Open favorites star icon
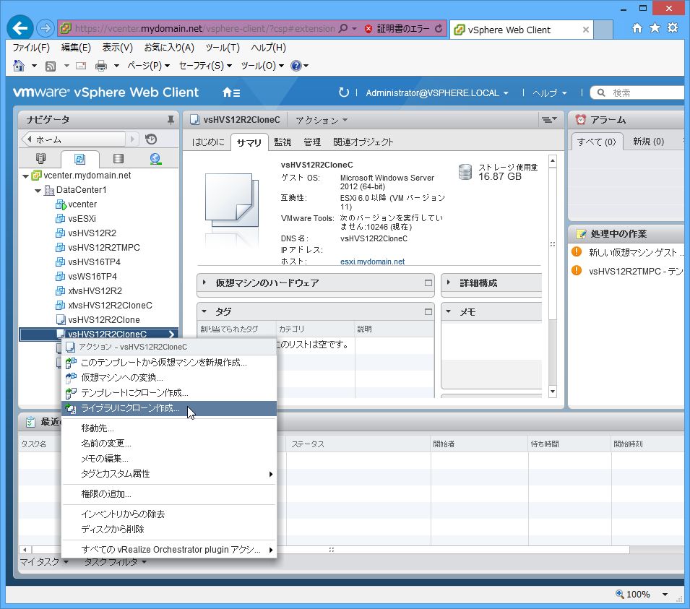Viewport: 690px width, 609px height. tap(655, 28)
